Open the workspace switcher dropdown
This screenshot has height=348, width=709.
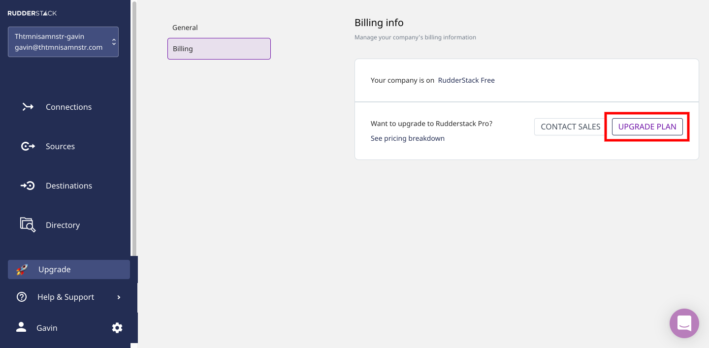tap(63, 42)
